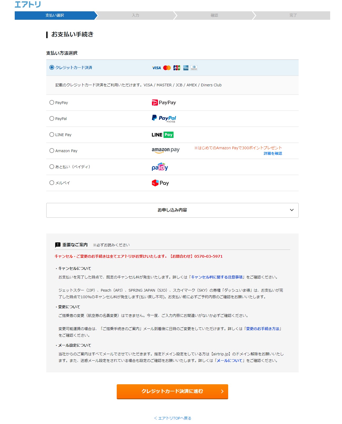342x424 pixels.
Task: Click the Merpay brand logo
Action: [160, 183]
